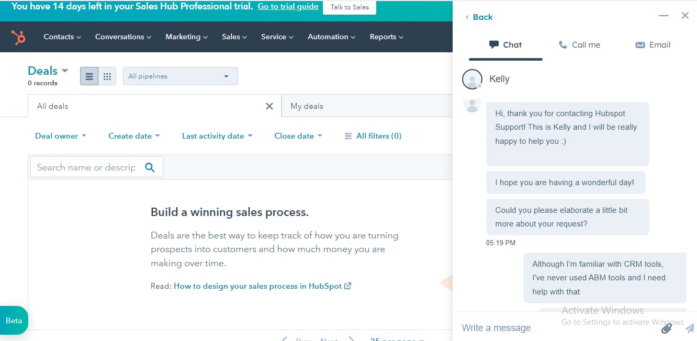Switch to list view icon
This screenshot has height=341, width=697.
coord(89,76)
